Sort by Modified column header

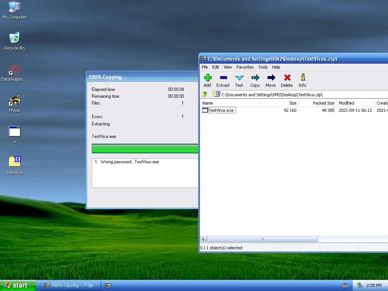pos(355,103)
